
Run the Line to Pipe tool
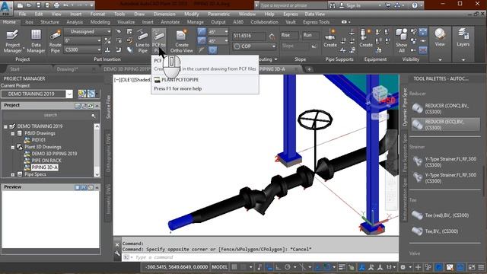(142, 41)
